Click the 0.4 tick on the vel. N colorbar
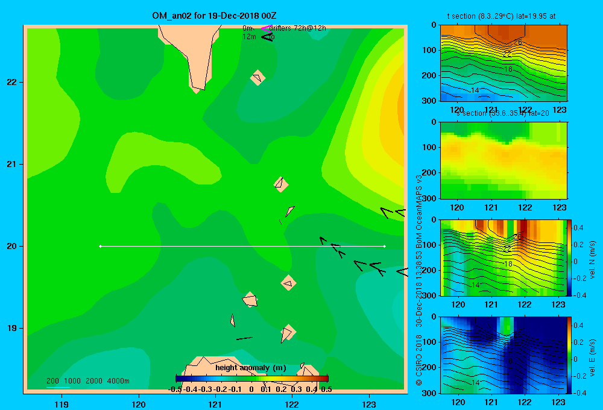The width and height of the screenshot is (603, 410). [x=578, y=228]
